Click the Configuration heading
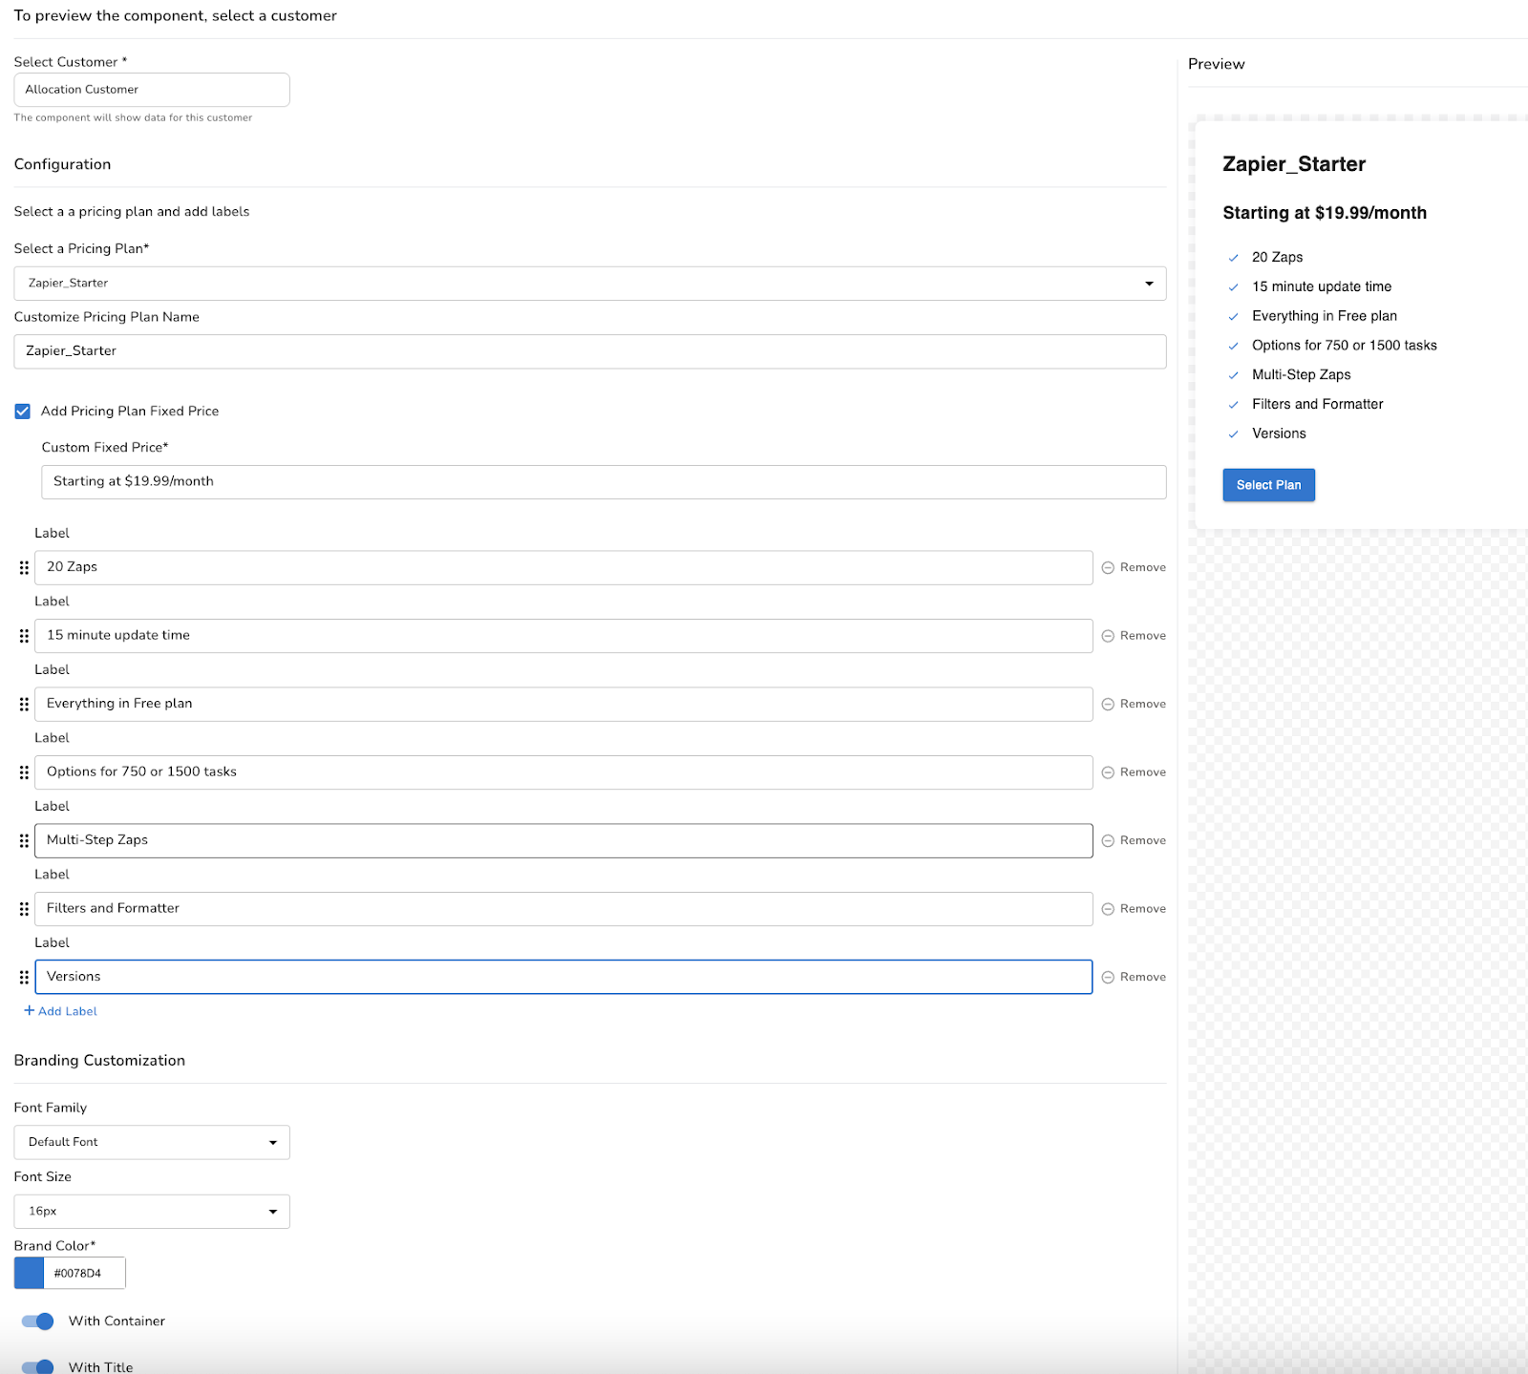 coord(62,164)
